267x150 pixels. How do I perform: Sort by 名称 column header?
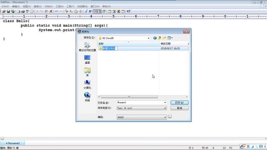point(128,44)
